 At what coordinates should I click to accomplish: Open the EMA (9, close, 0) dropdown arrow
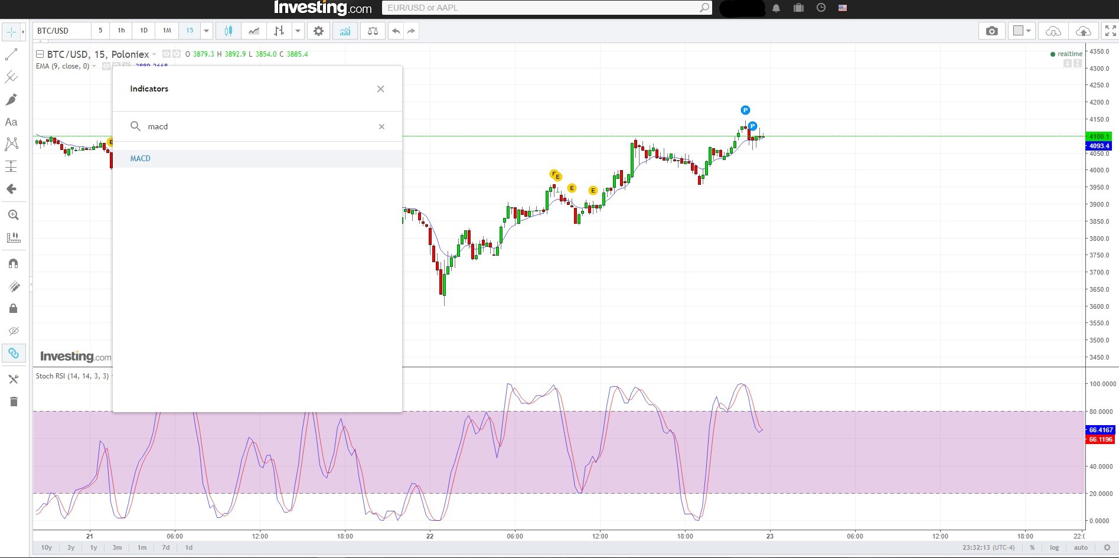point(94,66)
